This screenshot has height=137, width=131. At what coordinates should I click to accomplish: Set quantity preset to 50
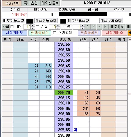coord(123,27)
